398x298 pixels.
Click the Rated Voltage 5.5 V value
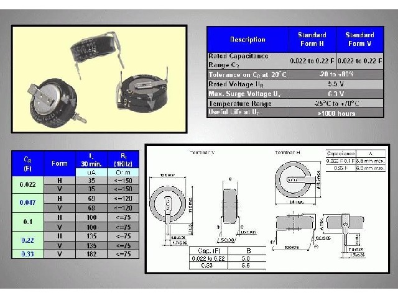(336, 83)
